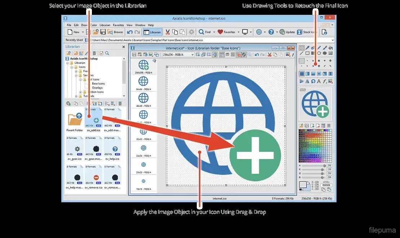Open the Favorites menu
The image size is (400, 238).
point(118,25)
